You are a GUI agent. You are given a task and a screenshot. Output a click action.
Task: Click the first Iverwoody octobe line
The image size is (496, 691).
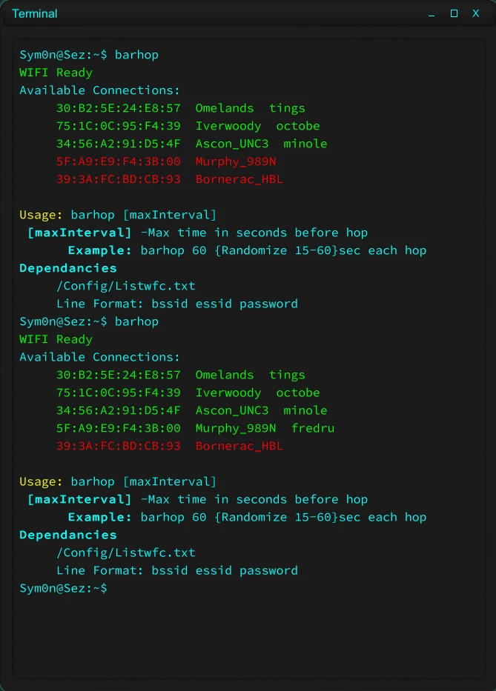(x=188, y=126)
